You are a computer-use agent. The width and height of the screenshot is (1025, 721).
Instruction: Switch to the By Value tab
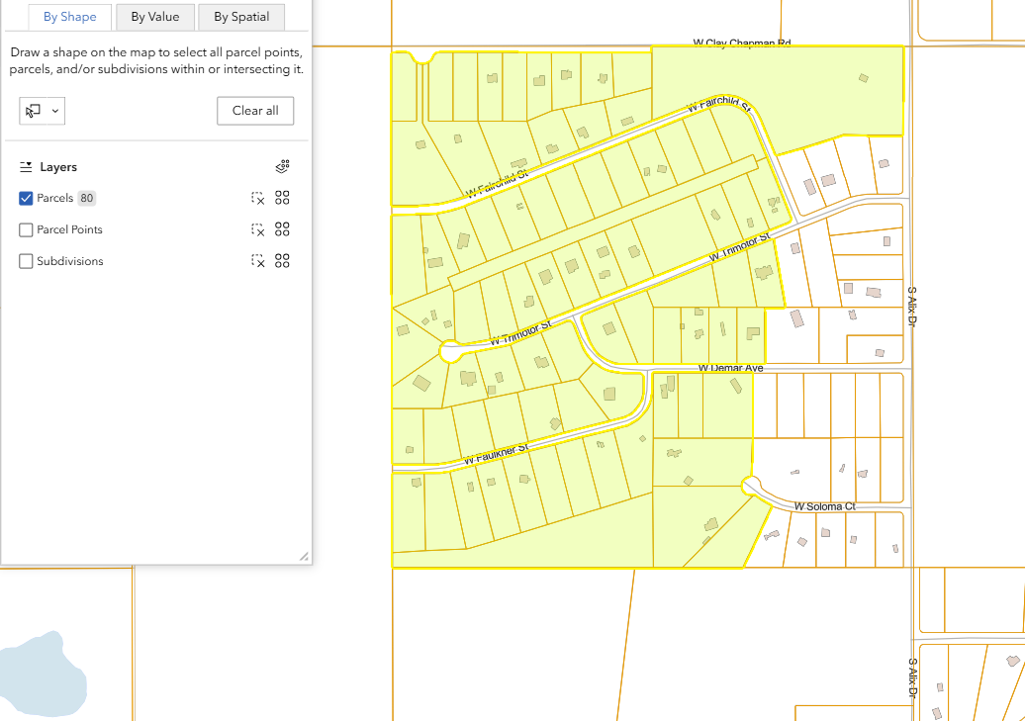coord(154,17)
